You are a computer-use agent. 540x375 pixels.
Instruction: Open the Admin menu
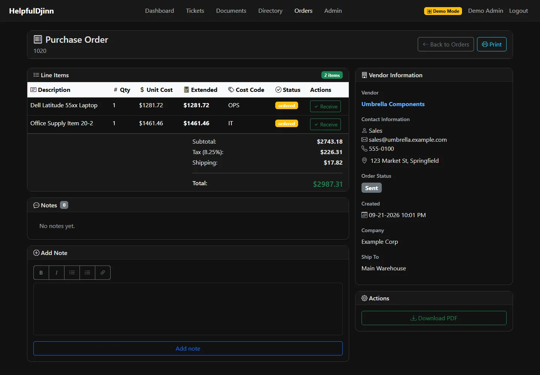tap(333, 10)
